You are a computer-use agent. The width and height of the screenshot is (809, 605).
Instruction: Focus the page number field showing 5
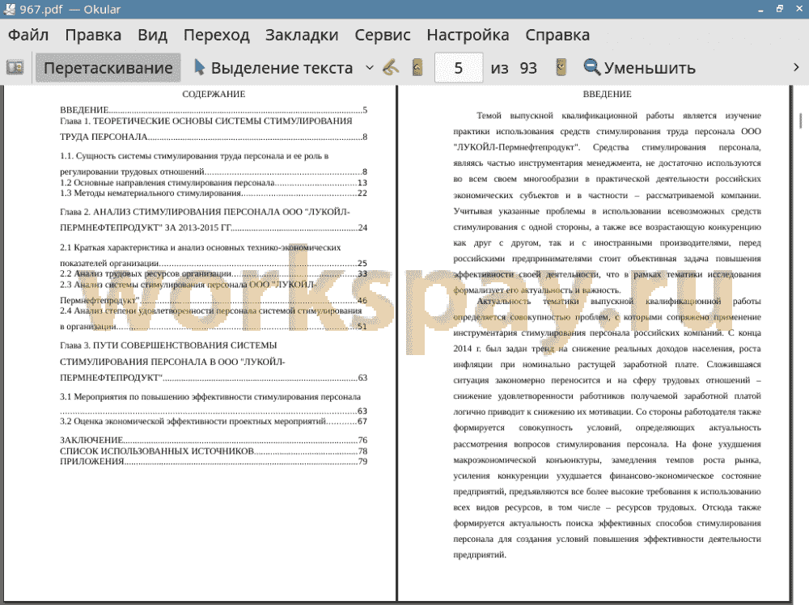click(x=459, y=68)
